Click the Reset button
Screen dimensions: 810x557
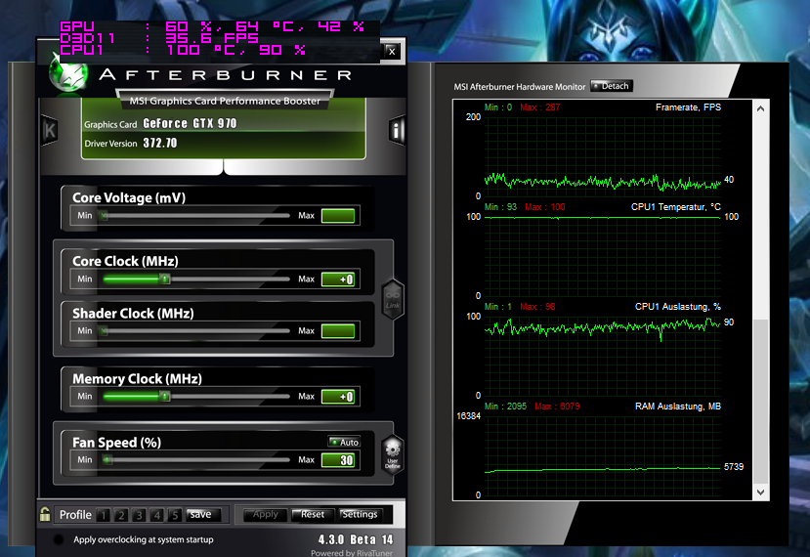pos(313,515)
